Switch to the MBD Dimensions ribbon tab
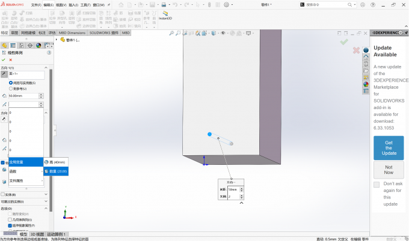The height and width of the screenshot is (241, 409). click(x=72, y=33)
